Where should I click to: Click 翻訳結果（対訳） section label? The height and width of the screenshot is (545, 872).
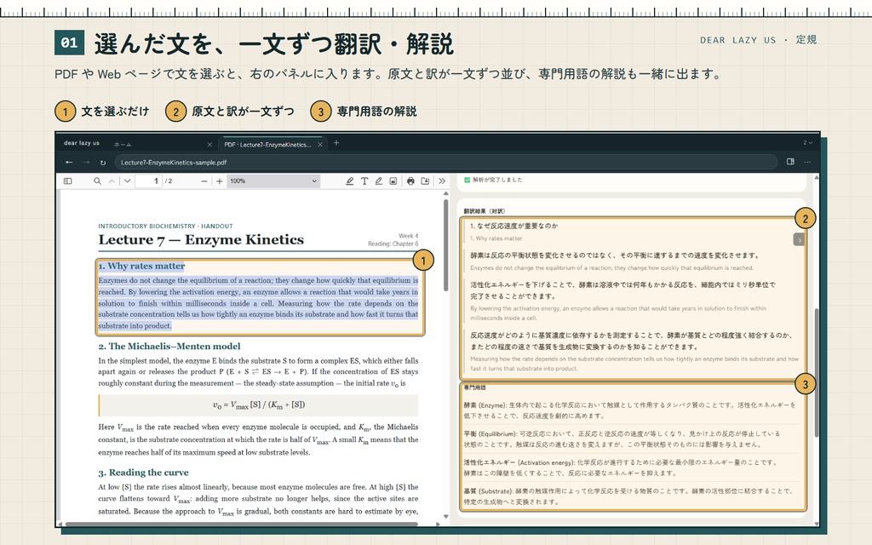click(x=484, y=211)
